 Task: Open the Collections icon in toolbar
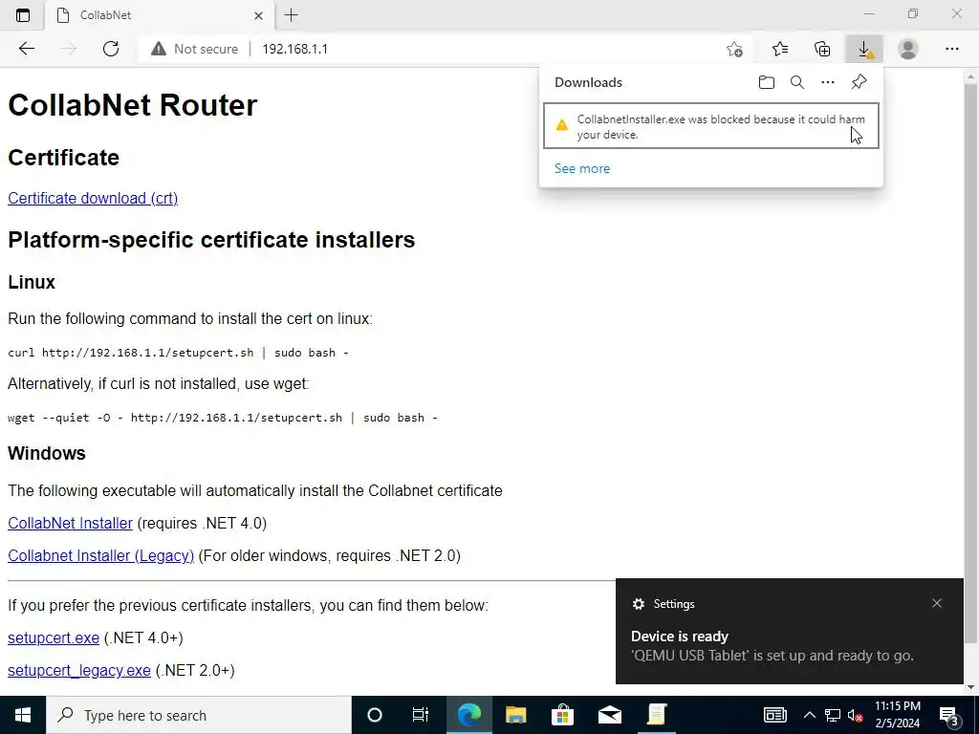click(x=822, y=49)
